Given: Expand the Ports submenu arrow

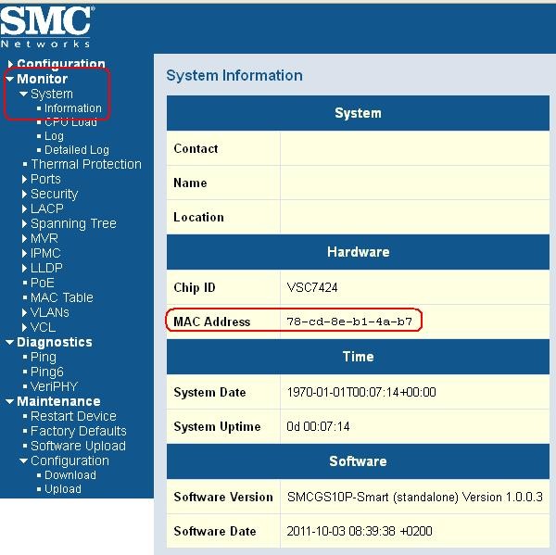Looking at the screenshot, I should tap(24, 179).
